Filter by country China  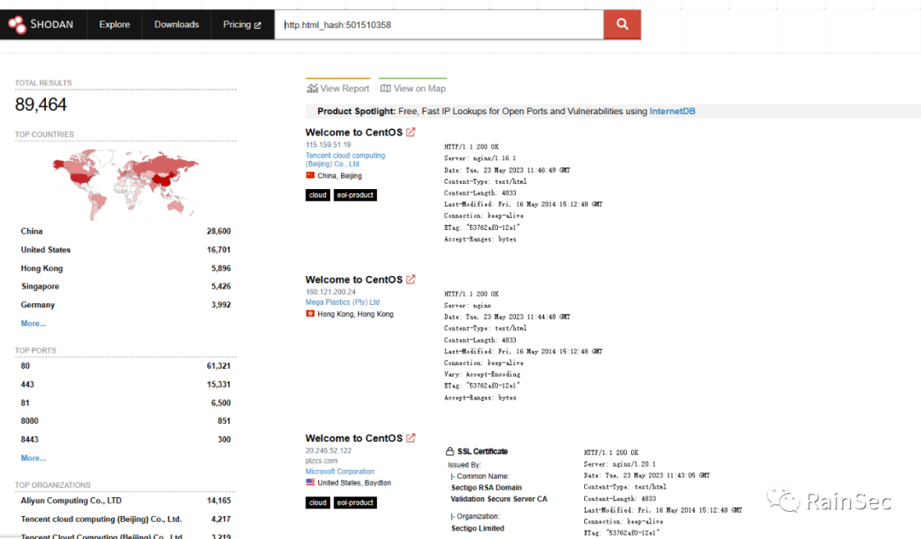[125, 231]
